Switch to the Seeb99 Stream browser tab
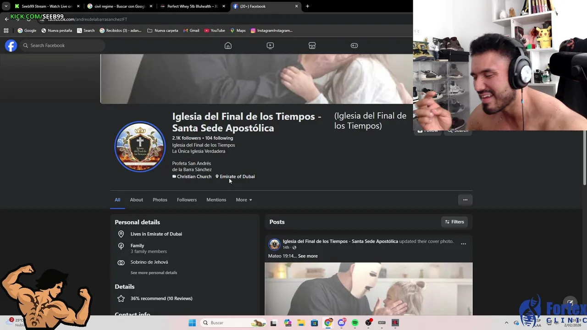The width and height of the screenshot is (587, 330). coord(47,6)
